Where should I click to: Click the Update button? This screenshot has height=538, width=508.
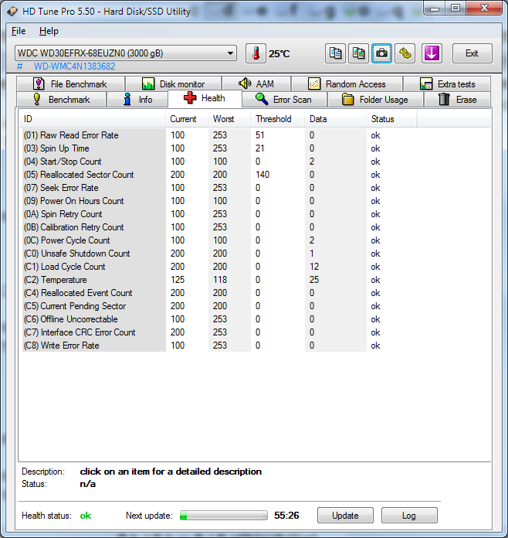[345, 516]
